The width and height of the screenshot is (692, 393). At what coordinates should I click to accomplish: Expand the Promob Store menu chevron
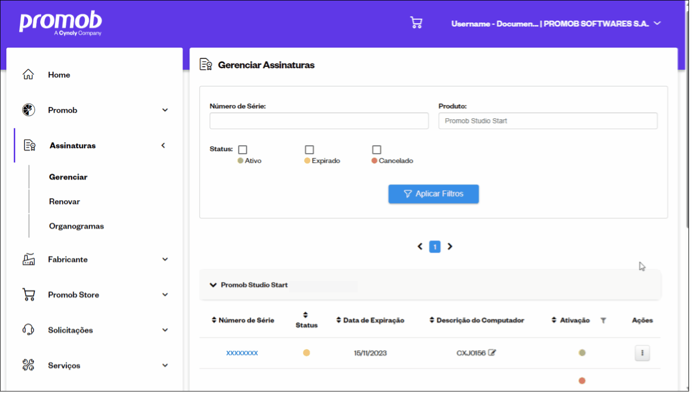165,294
